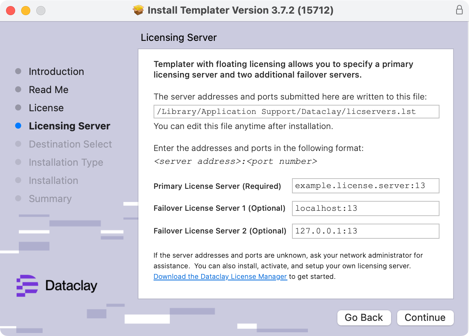469x336 pixels.
Task: Select the Licensing Server step in sidebar
Action: coord(70,126)
